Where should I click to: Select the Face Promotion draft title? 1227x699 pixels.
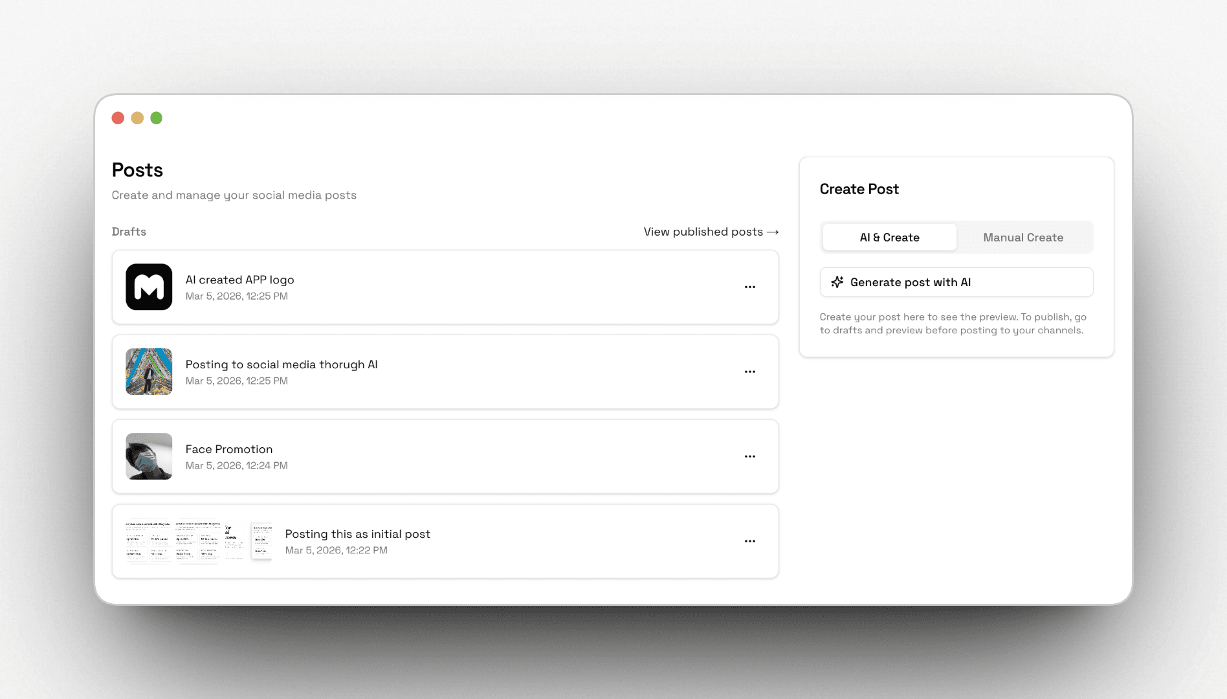228,449
